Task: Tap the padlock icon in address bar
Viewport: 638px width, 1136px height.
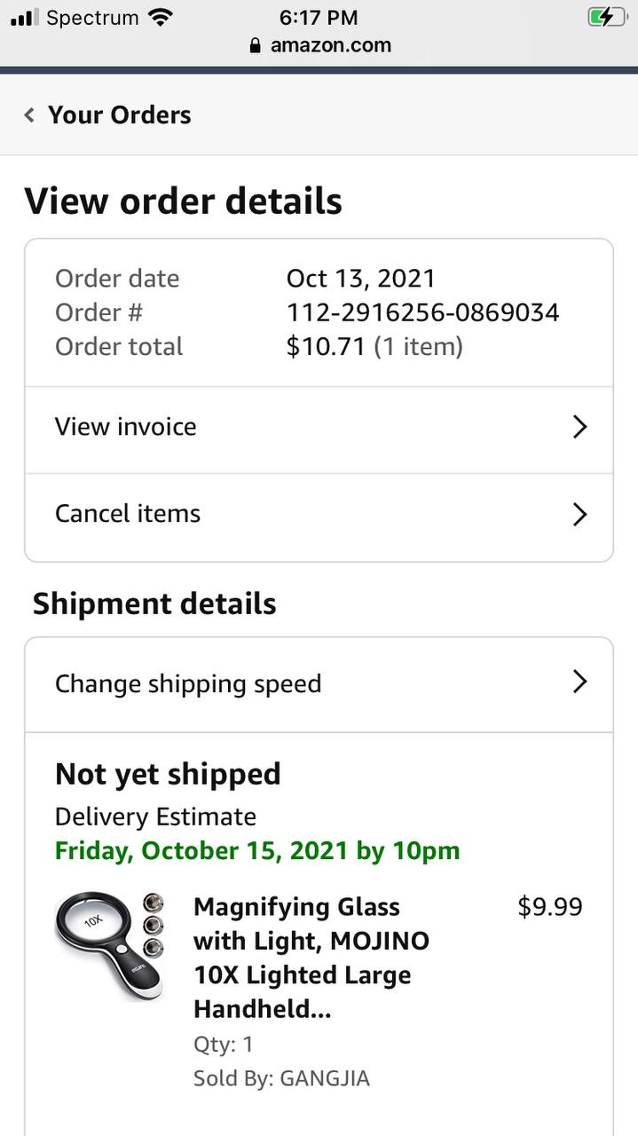Action: 256,45
